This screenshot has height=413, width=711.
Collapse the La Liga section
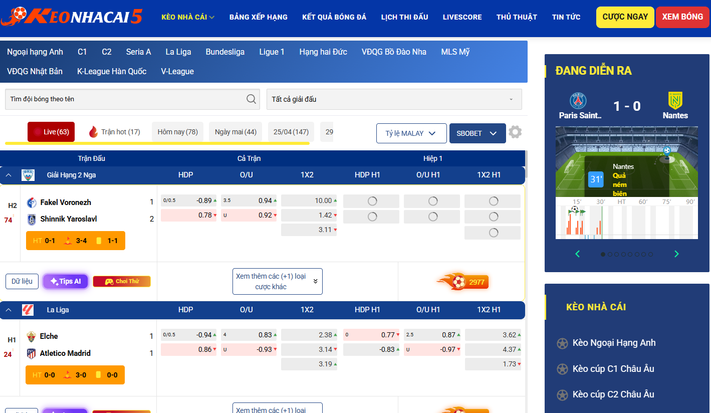9,310
